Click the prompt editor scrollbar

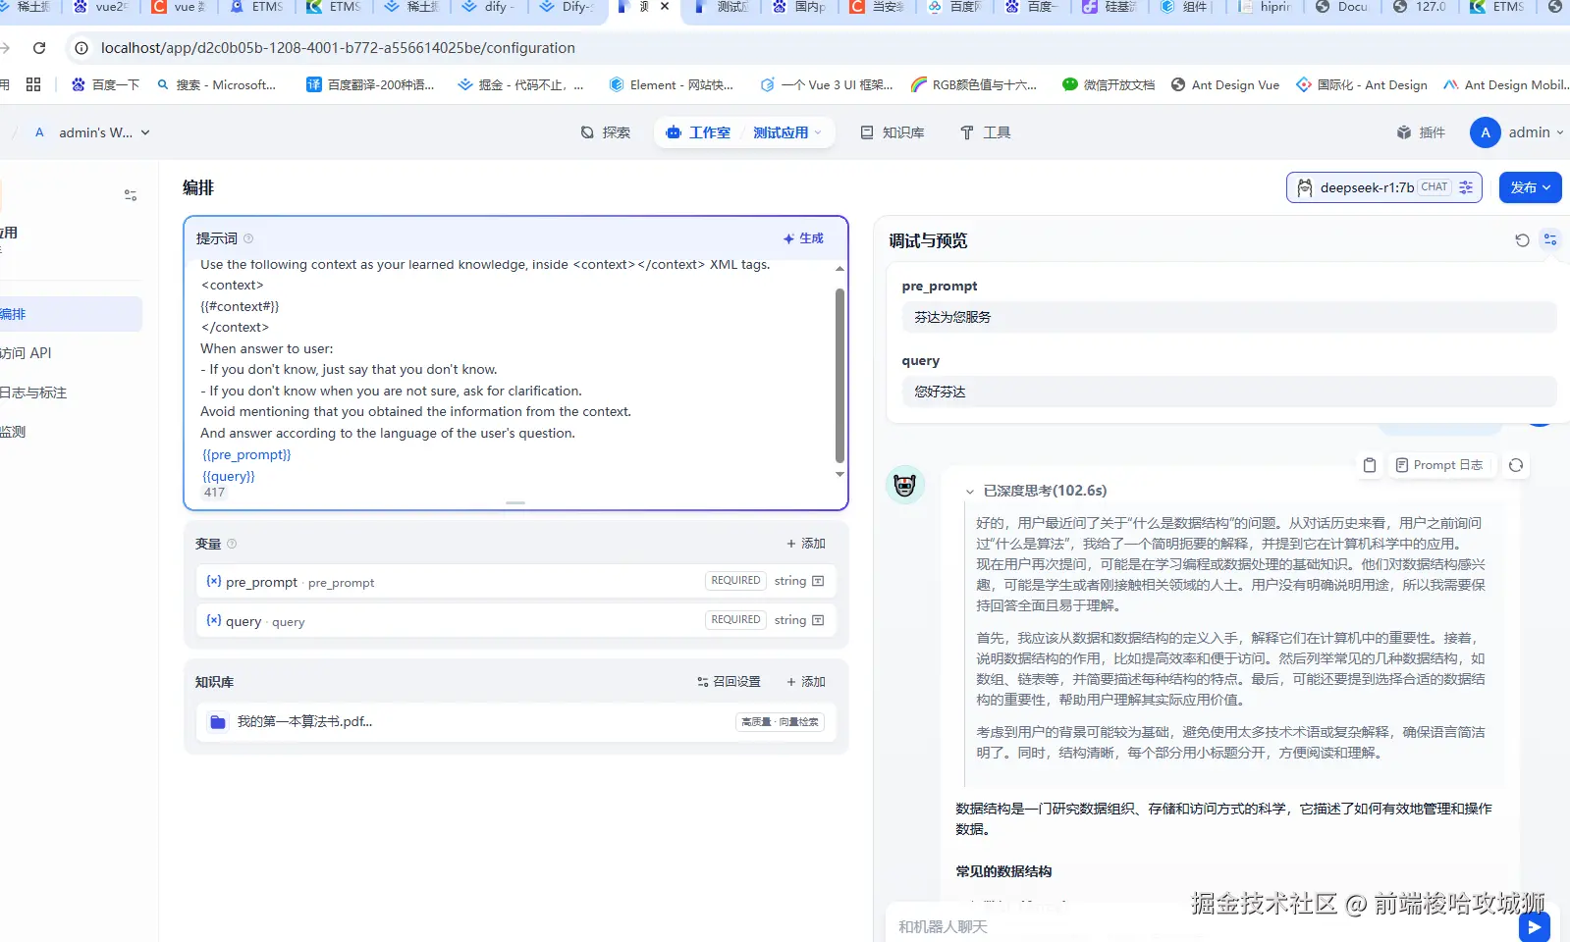point(839,375)
